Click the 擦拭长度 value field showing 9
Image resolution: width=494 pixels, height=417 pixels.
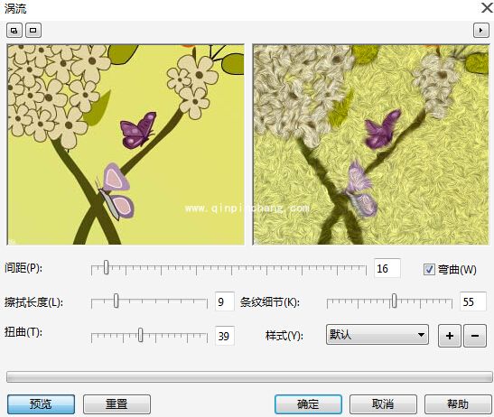(225, 301)
